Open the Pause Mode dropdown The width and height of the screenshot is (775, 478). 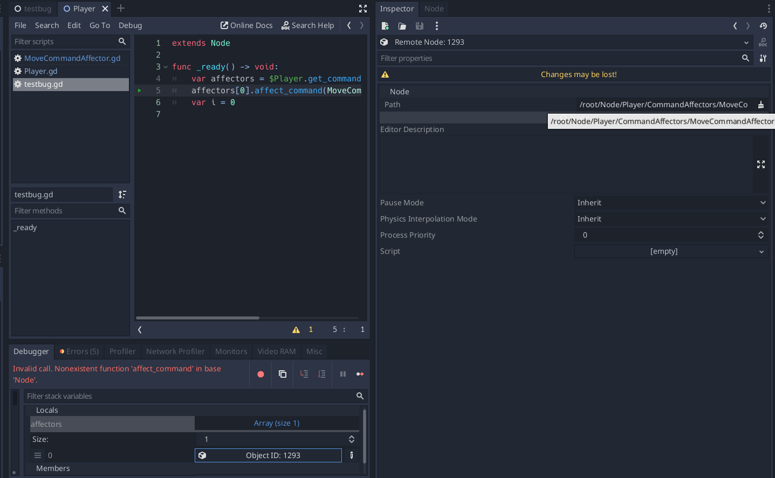671,203
